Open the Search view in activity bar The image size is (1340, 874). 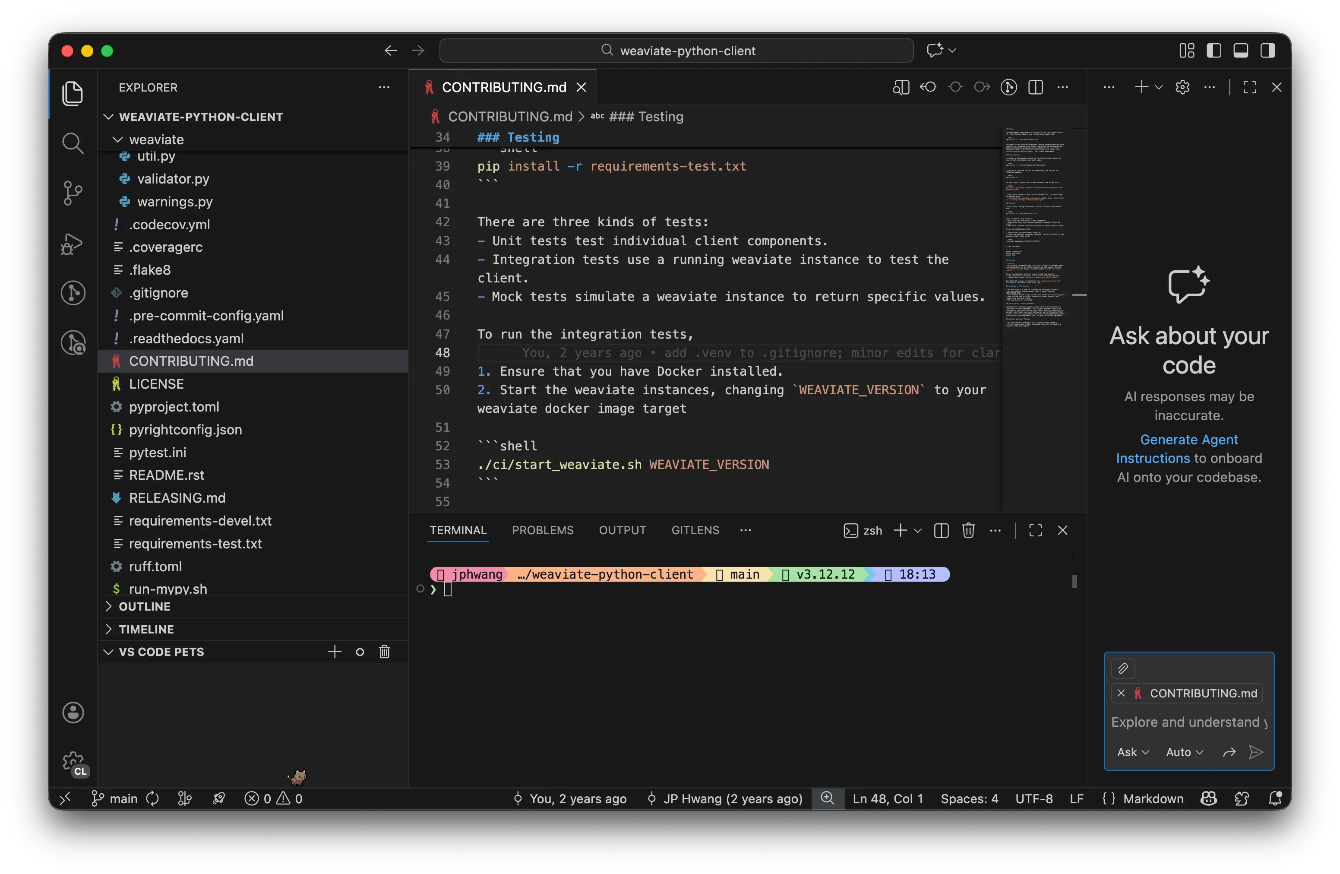(x=73, y=143)
